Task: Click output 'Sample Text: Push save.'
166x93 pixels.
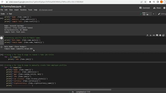Action: click(x=15, y=32)
